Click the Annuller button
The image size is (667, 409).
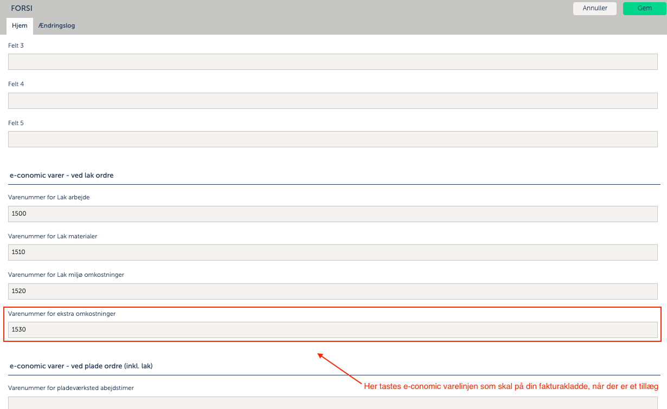pyautogui.click(x=595, y=8)
